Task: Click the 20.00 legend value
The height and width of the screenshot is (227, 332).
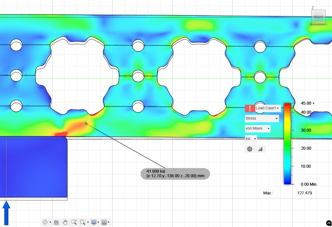Action: coord(306,148)
